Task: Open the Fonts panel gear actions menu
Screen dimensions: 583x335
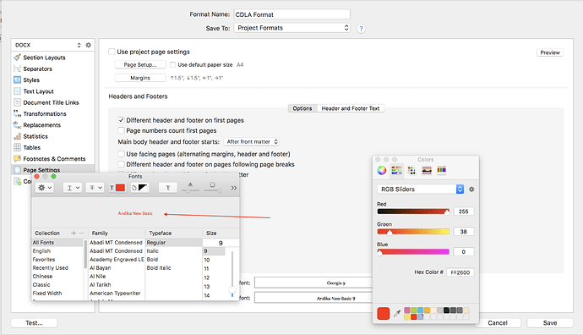Action: 46,188
